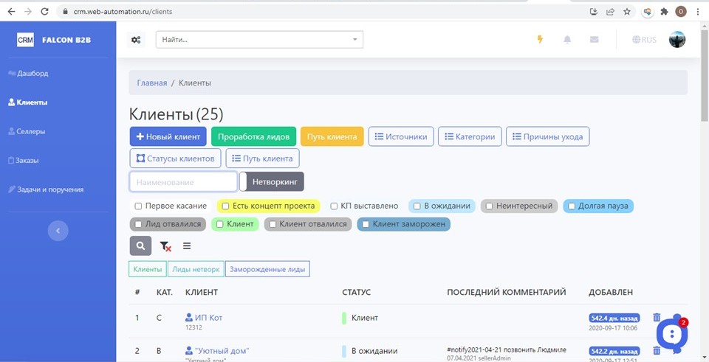
Task: Collapse the sidebar with the chevron button
Action: (58, 231)
